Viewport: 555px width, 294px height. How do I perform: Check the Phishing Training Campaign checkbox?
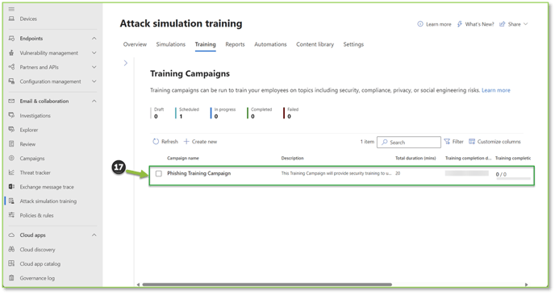pos(159,173)
